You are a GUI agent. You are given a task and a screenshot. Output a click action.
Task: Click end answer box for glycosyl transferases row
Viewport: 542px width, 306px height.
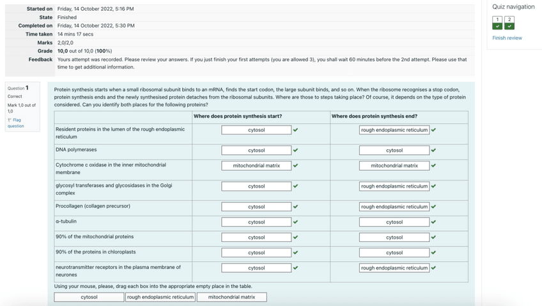pos(394,186)
